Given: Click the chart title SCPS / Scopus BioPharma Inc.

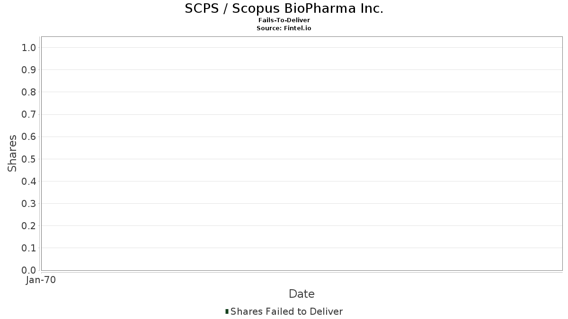Looking at the screenshot, I should (x=284, y=9).
